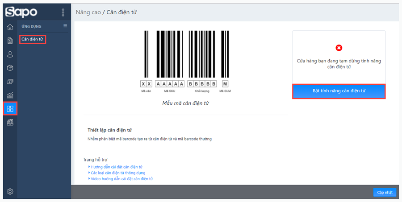The height and width of the screenshot is (202, 402).
Task: Open the cash book money icon
Action: [10, 82]
